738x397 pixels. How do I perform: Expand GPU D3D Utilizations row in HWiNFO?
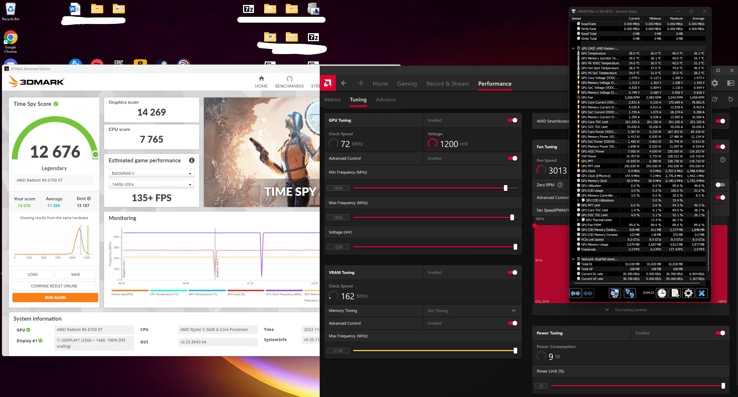click(578, 200)
